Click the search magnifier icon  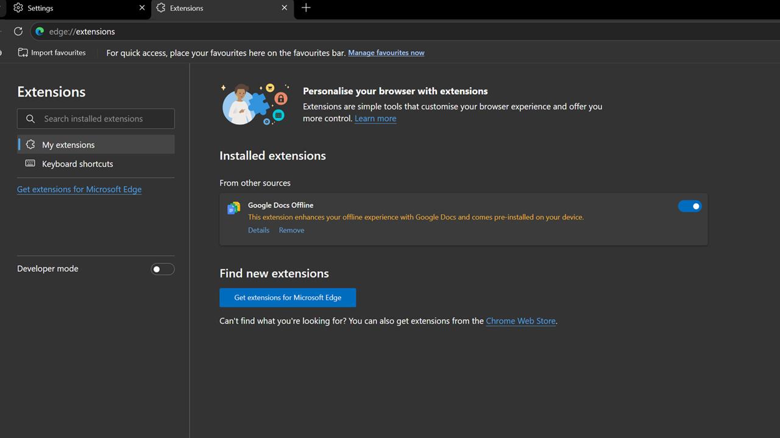pyautogui.click(x=30, y=119)
